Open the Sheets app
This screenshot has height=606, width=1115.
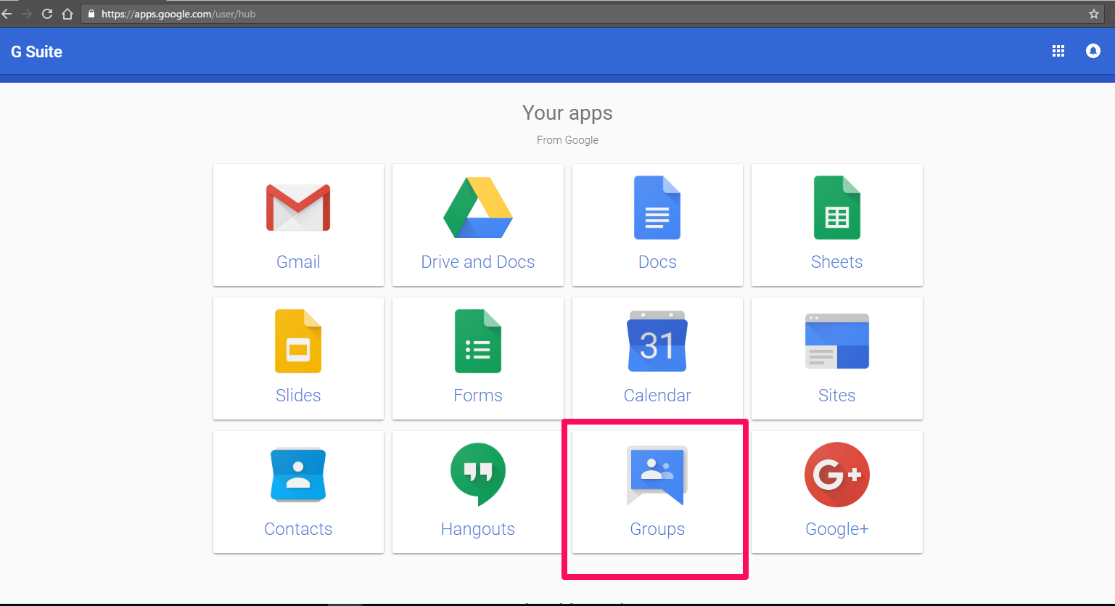[x=836, y=225]
